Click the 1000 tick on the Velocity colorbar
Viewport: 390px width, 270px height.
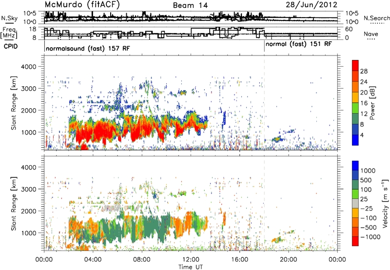pos(368,171)
